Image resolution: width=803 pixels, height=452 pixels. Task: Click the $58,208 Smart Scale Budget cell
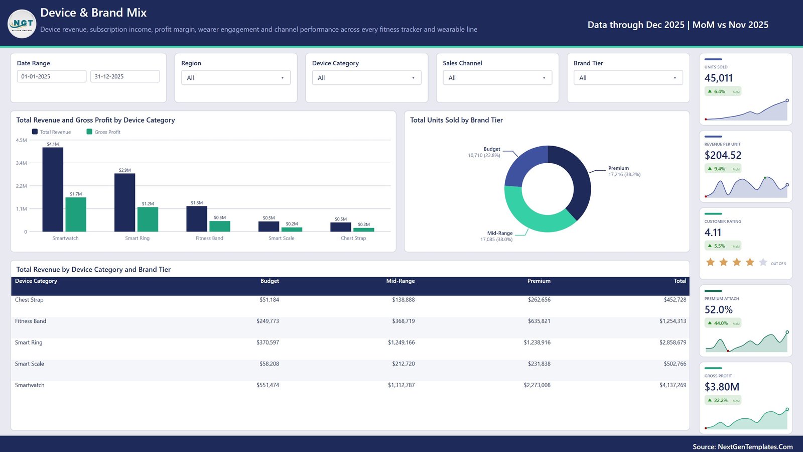[x=269, y=364]
